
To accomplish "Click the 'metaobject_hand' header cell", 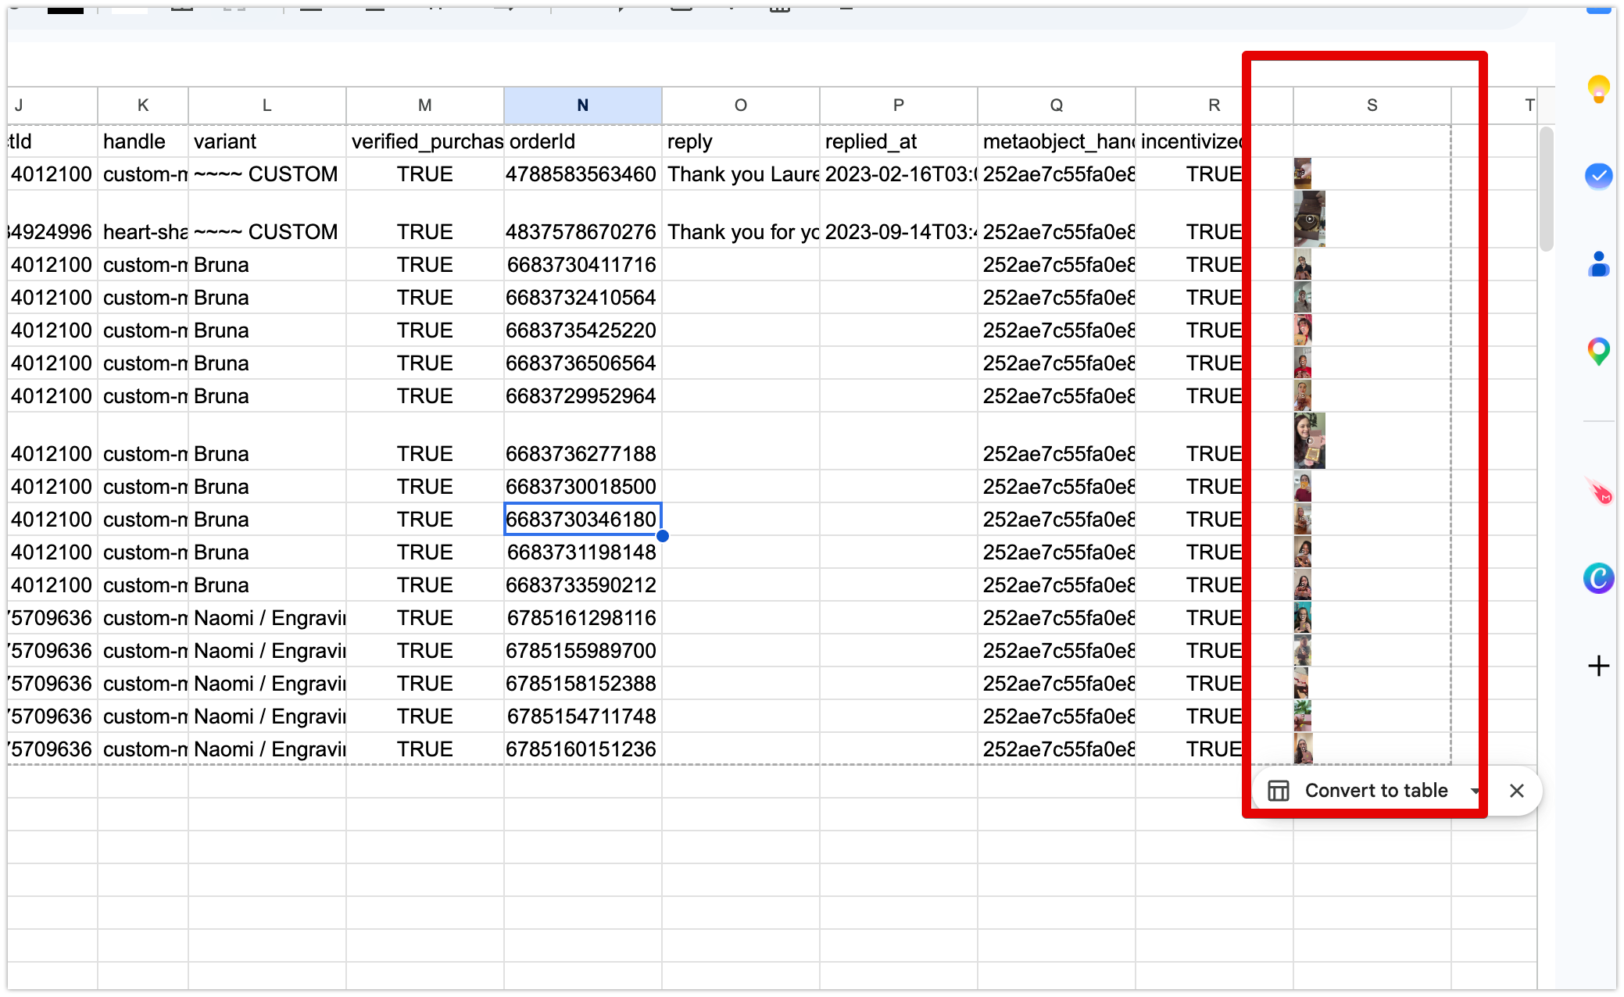I will coord(1056,141).
